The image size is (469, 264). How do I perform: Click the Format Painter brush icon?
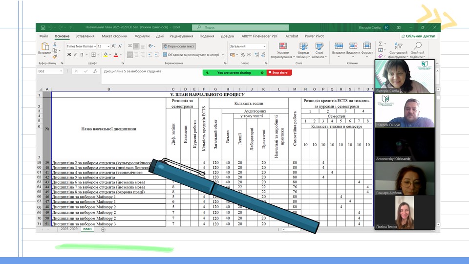(55, 57)
